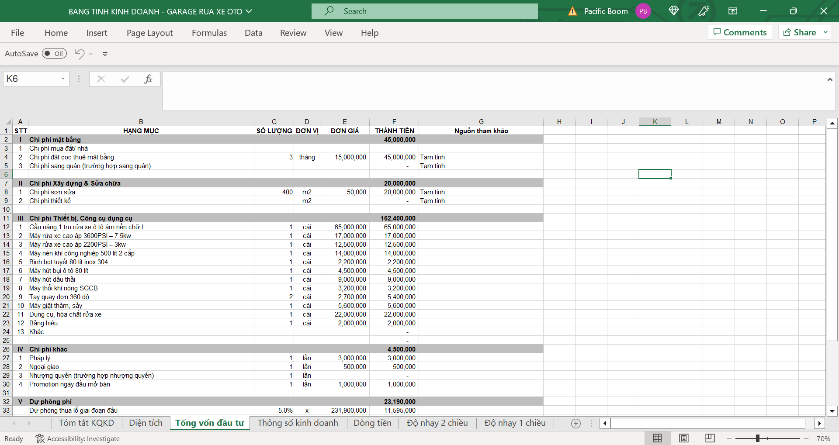The image size is (839, 445).
Task: Open Ribbon Display Options icon
Action: [733, 11]
